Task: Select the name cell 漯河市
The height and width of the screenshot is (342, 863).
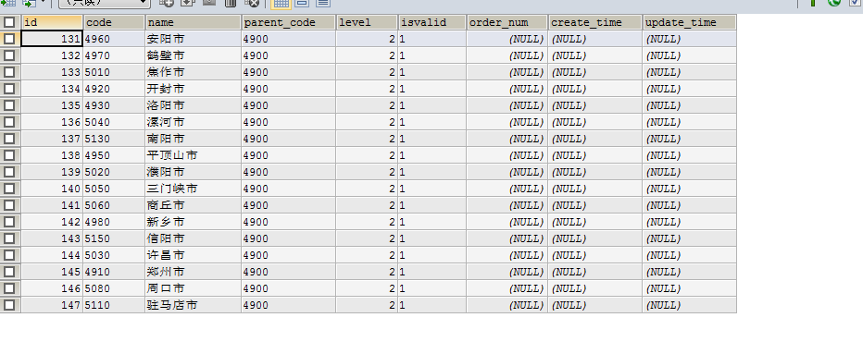Action: pos(194,122)
